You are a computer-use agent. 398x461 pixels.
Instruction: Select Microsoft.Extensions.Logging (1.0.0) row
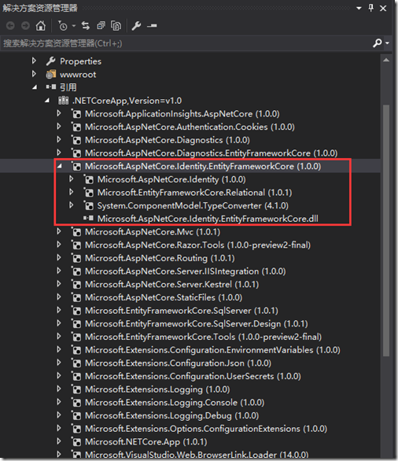pyautogui.click(x=157, y=389)
